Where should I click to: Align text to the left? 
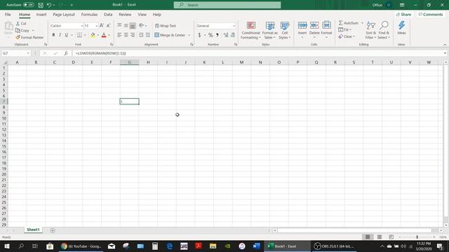pyautogui.click(x=119, y=35)
